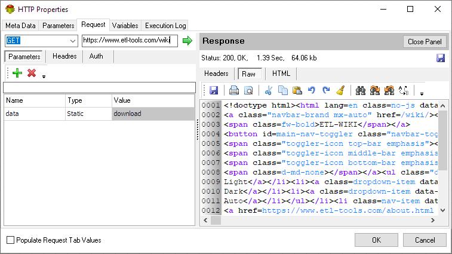
Task: Open the GET method dropdown
Action: tap(73, 41)
